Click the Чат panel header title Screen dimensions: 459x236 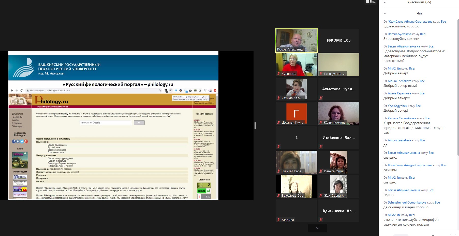(419, 13)
